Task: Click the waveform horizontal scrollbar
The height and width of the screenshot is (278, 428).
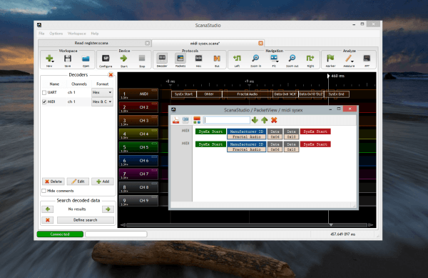Action: [x=247, y=225]
